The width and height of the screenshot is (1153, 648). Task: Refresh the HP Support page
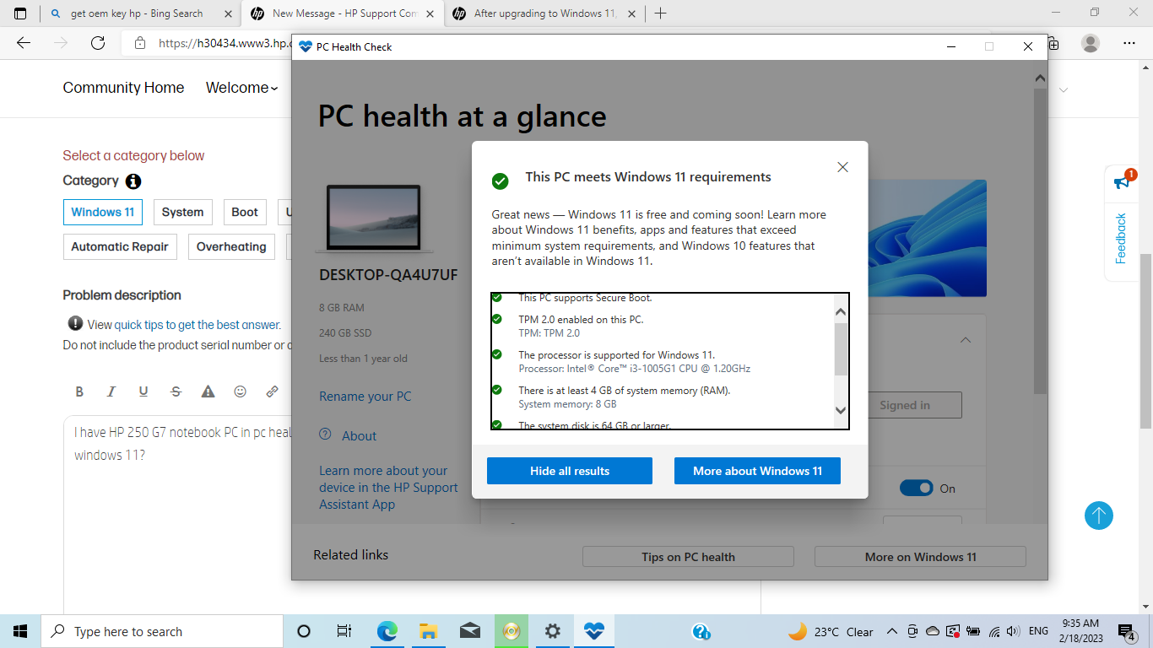(x=98, y=43)
